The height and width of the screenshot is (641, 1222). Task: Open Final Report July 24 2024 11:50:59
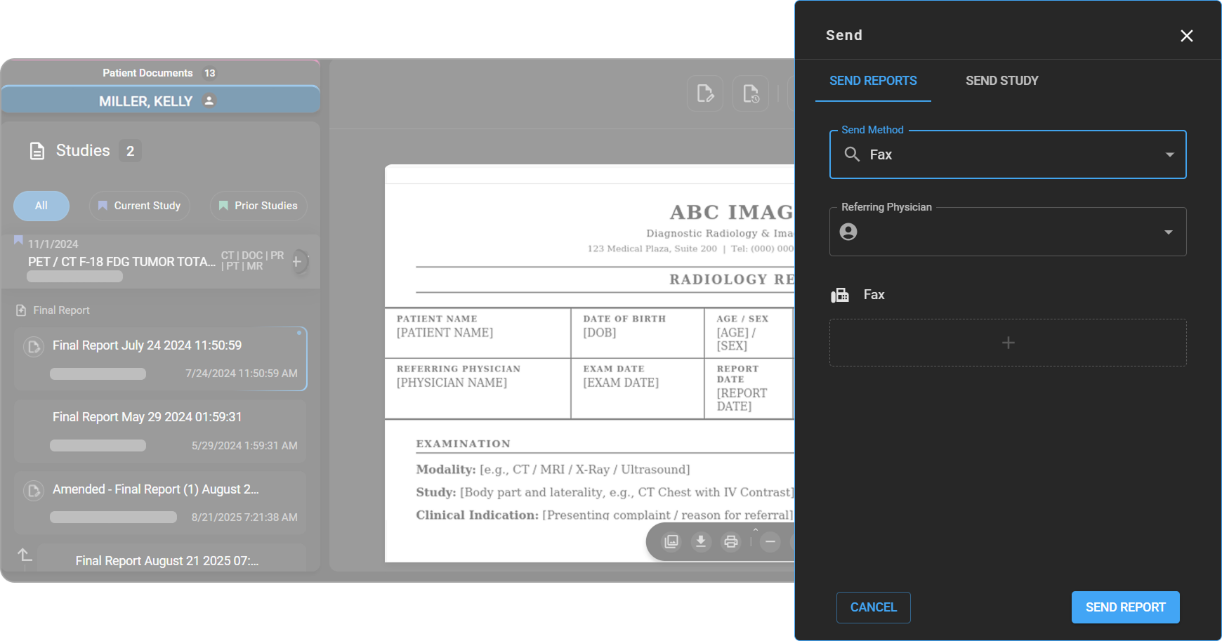tap(160, 359)
